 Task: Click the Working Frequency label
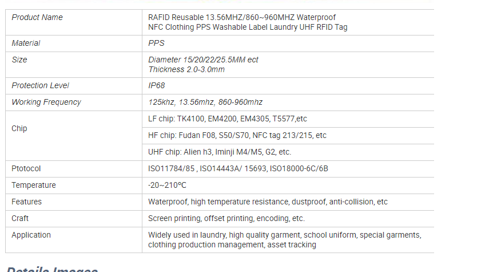46,102
